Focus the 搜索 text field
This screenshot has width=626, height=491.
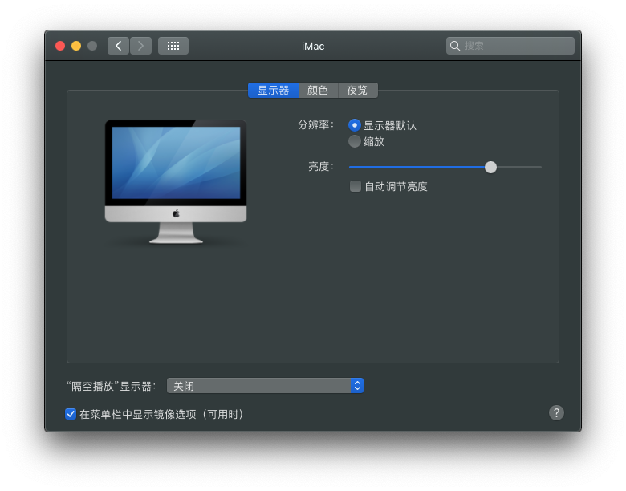pyautogui.click(x=515, y=46)
